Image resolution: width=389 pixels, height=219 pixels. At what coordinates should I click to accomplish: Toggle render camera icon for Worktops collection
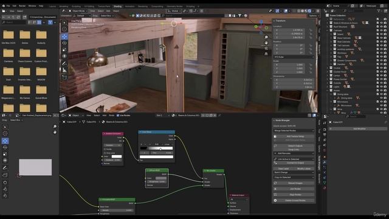[385, 53]
